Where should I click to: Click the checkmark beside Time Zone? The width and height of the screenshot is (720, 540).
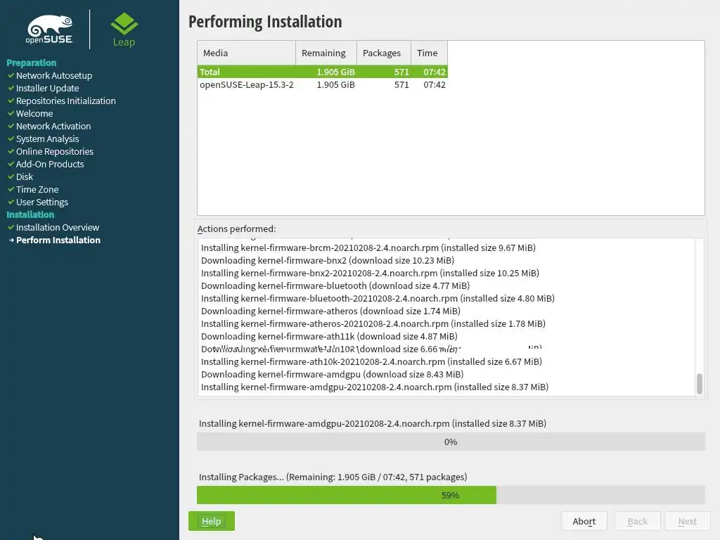tap(11, 189)
